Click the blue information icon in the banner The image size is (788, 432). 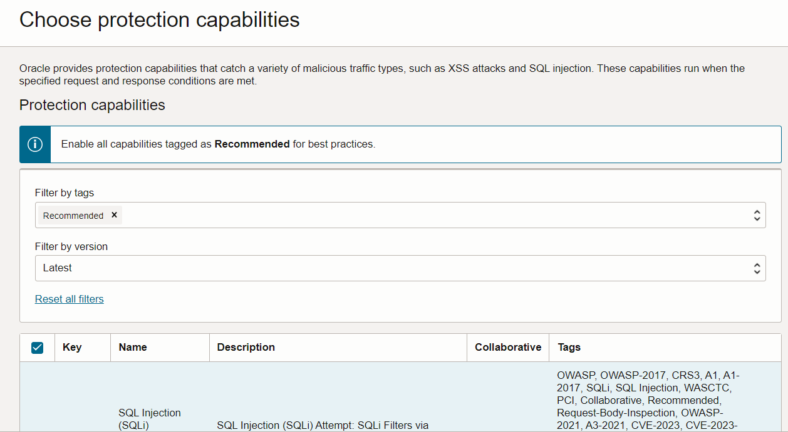coord(35,144)
